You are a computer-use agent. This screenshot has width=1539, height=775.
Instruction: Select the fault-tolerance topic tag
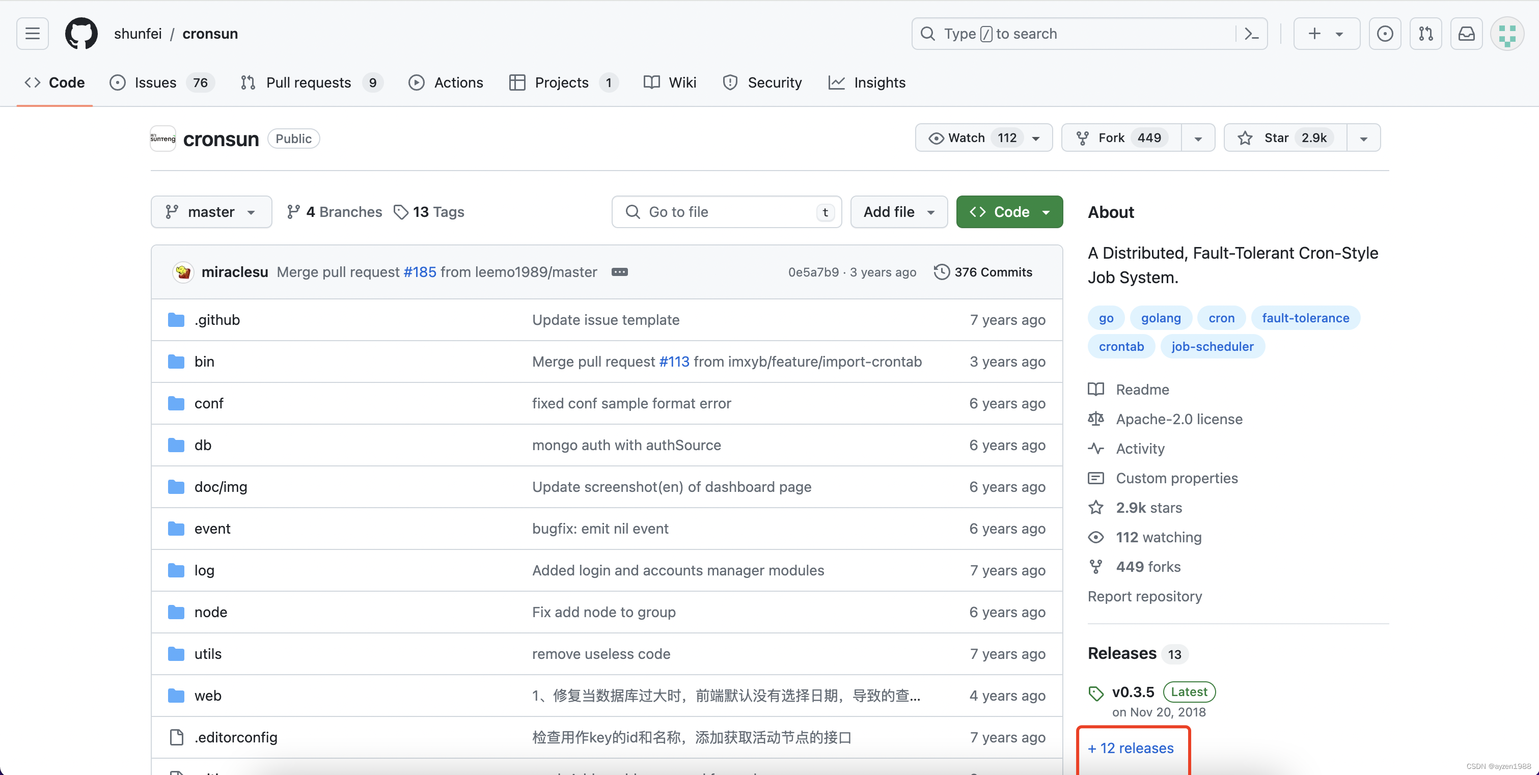(1305, 318)
